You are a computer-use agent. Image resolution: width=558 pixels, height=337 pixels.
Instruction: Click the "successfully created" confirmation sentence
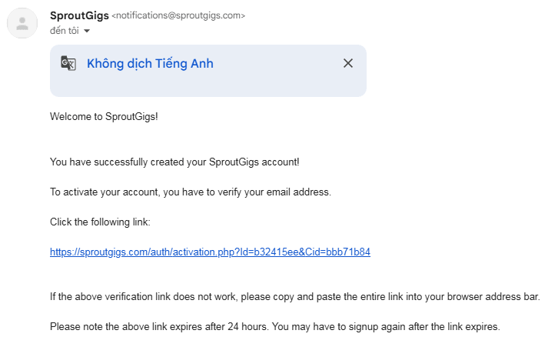tap(174, 162)
